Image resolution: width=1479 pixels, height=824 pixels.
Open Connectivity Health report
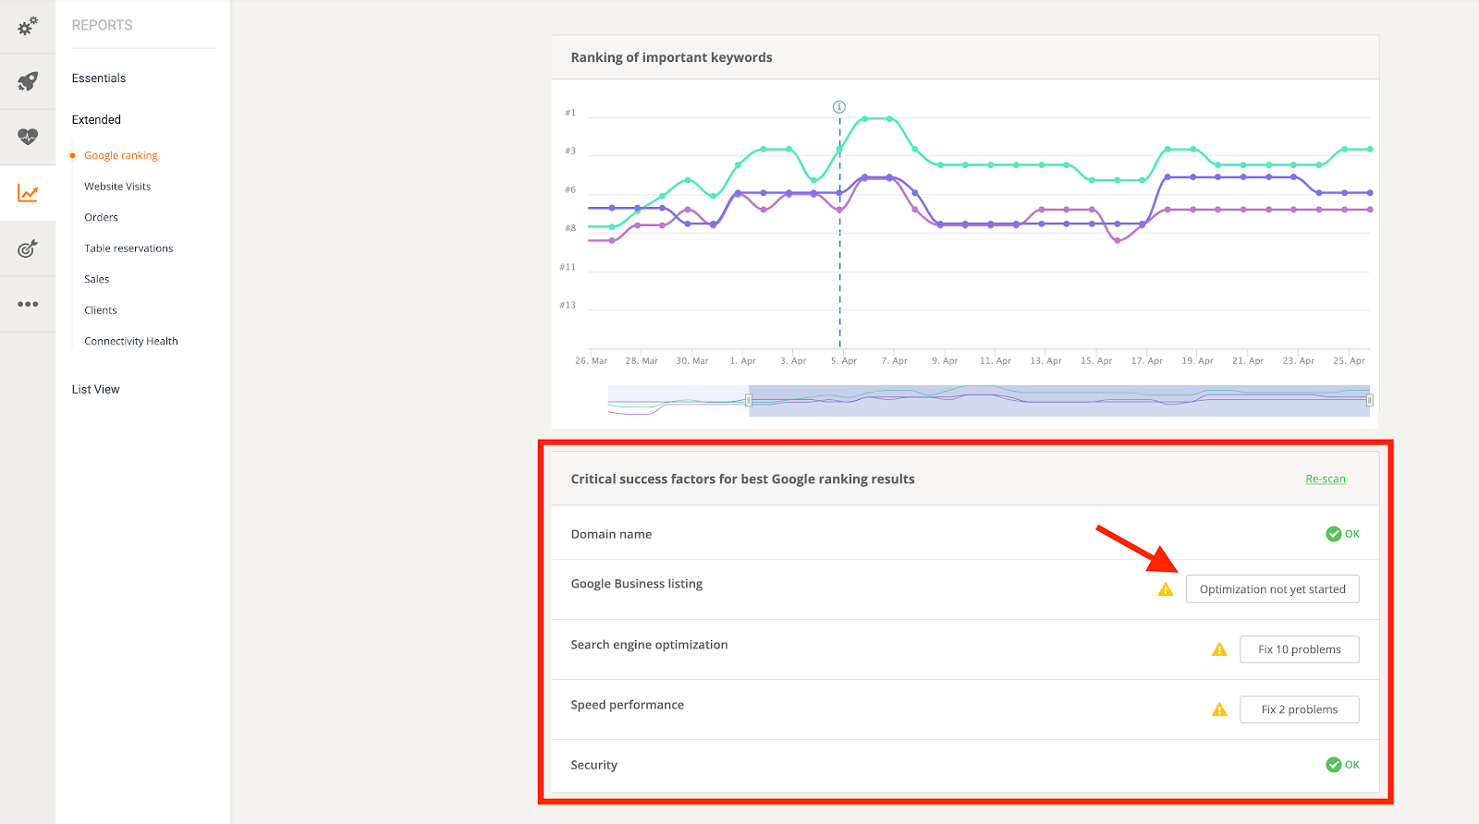131,341
